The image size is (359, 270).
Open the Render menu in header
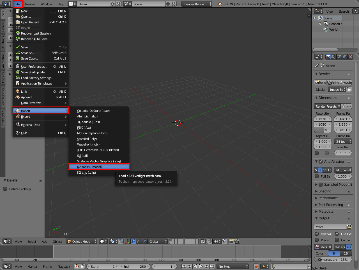(x=30, y=4)
